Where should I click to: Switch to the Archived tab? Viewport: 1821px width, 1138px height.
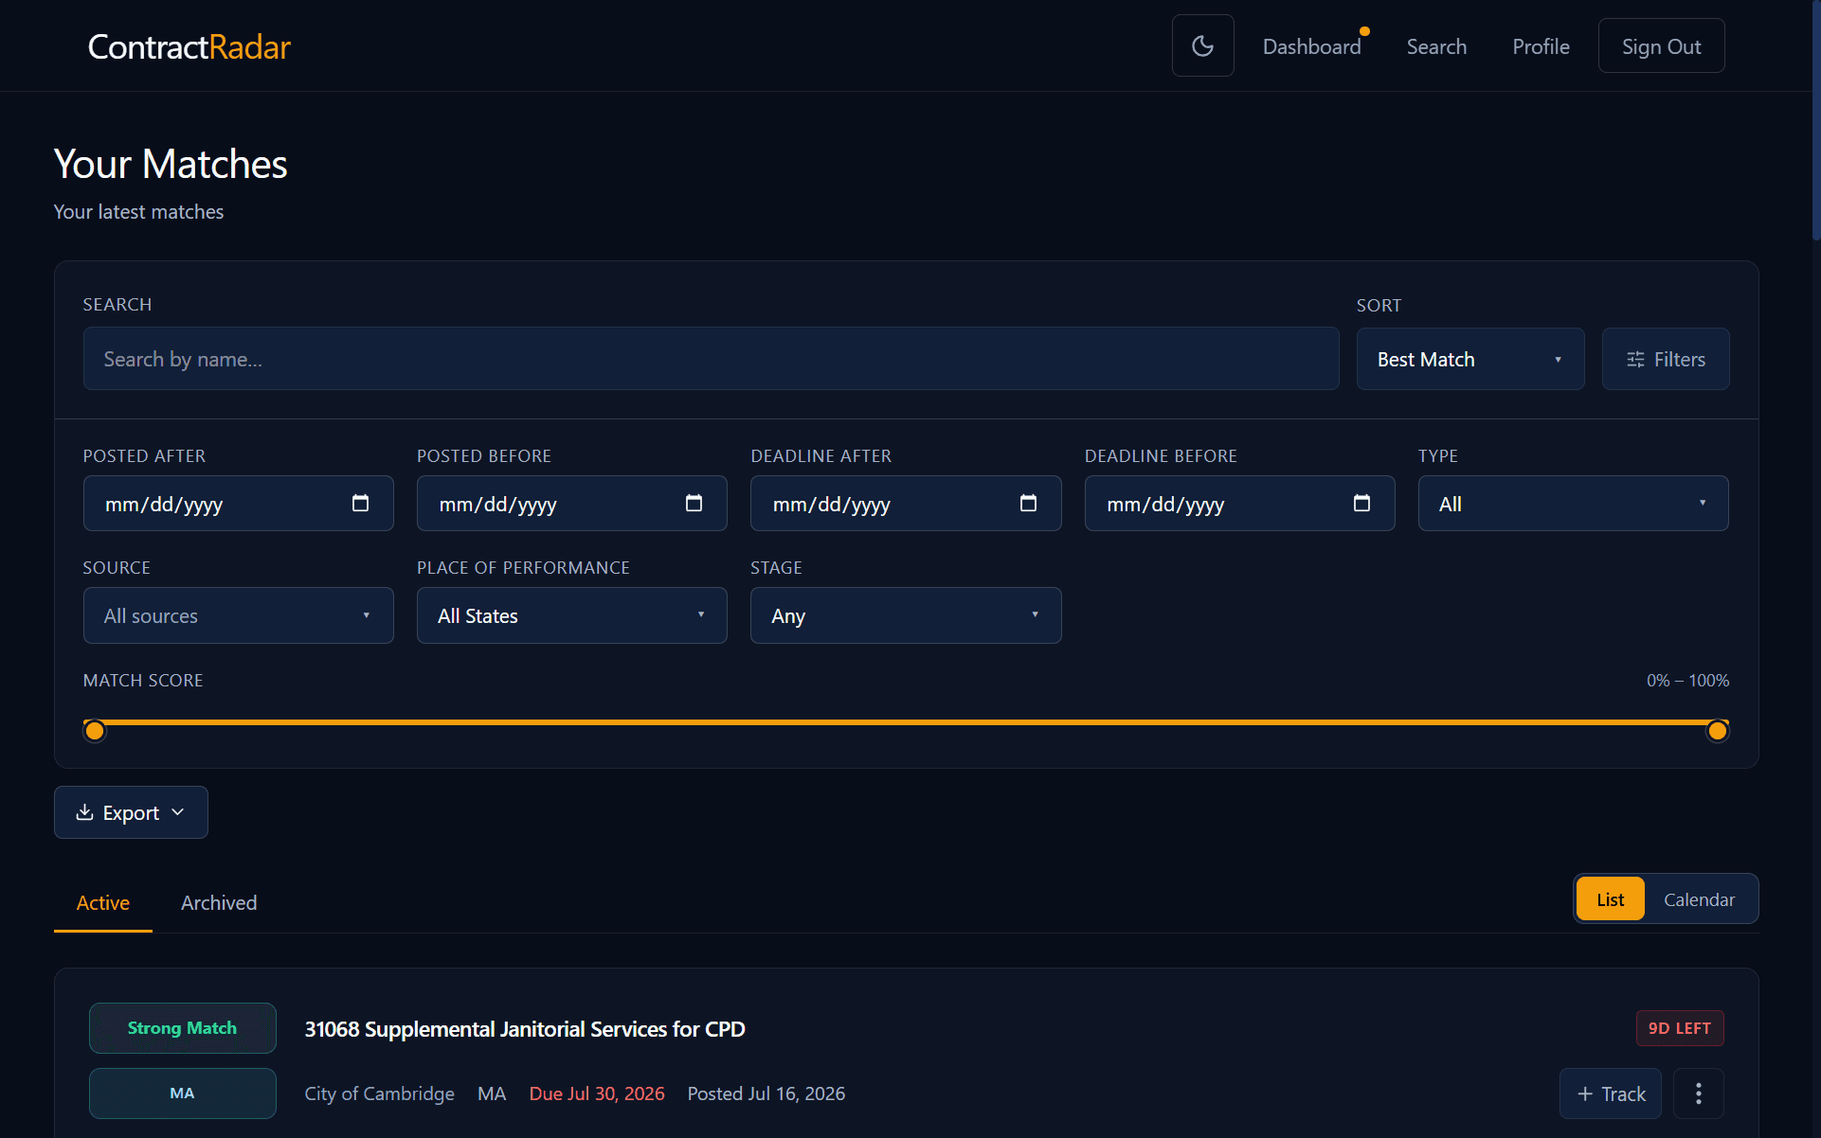[x=219, y=903]
